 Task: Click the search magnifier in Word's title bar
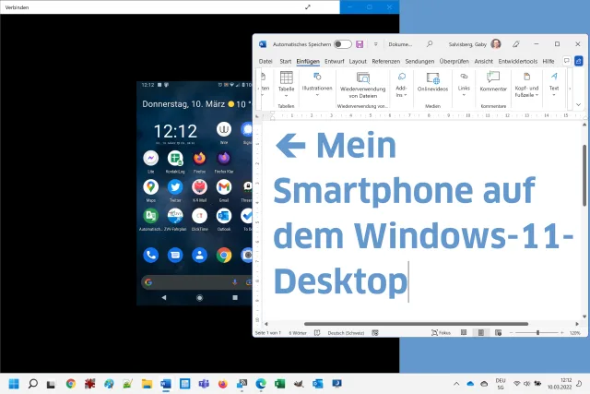pyautogui.click(x=430, y=44)
